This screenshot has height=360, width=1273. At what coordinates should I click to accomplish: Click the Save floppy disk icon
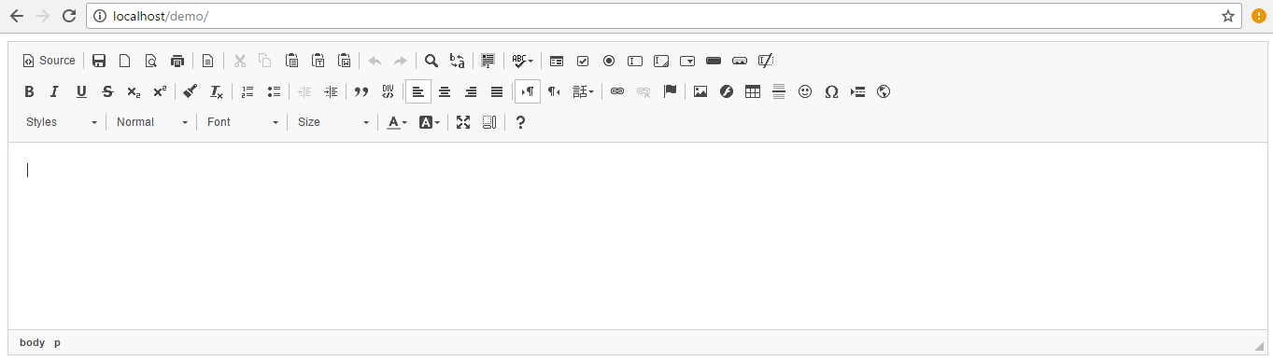(x=99, y=61)
